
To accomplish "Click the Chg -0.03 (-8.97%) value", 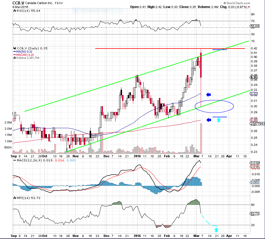I will (x=233, y=7).
